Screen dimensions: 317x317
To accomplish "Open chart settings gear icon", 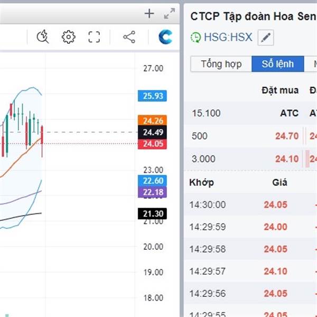I will 69,37.
